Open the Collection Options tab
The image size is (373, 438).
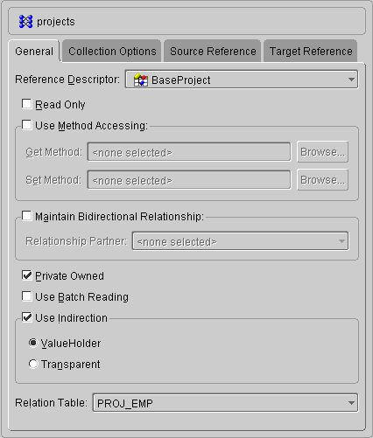pyautogui.click(x=112, y=52)
